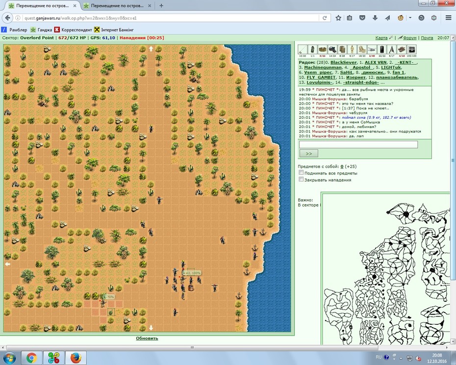
Task: Focus the chat message input field
Action: 358,144
